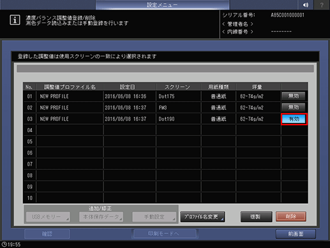Select empty row number 05
The width and height of the screenshot is (330, 248).
pos(30,141)
